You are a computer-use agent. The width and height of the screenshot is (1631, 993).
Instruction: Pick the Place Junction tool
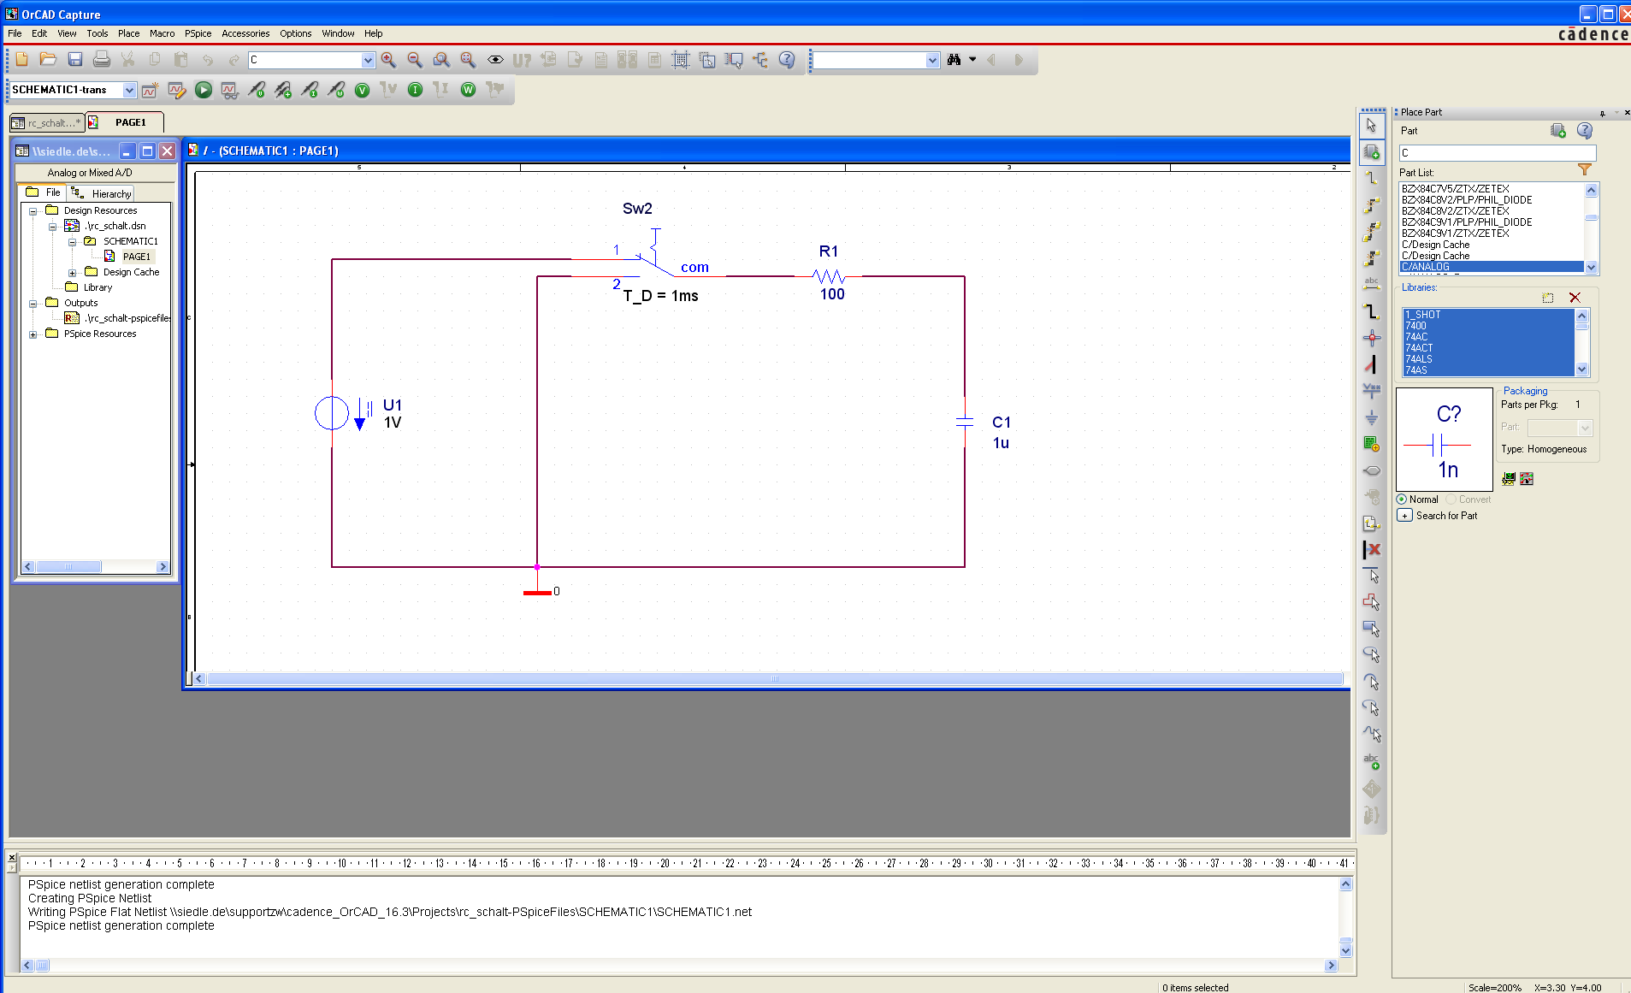point(1372,337)
